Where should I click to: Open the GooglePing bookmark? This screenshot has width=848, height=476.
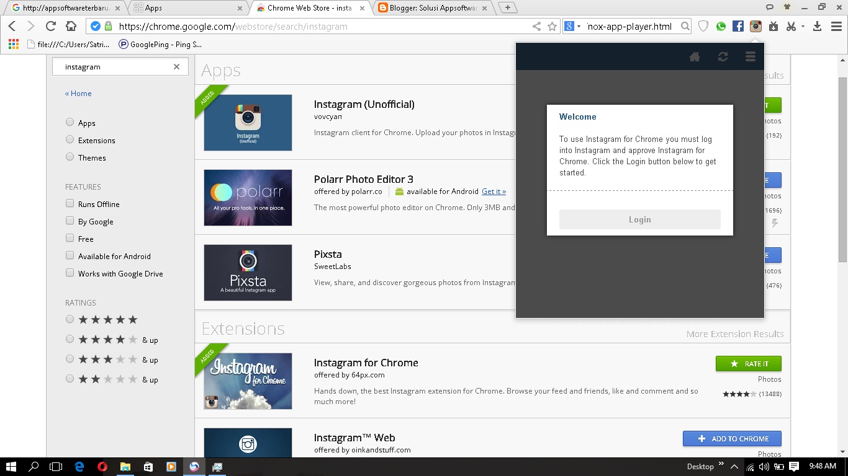[x=160, y=44]
